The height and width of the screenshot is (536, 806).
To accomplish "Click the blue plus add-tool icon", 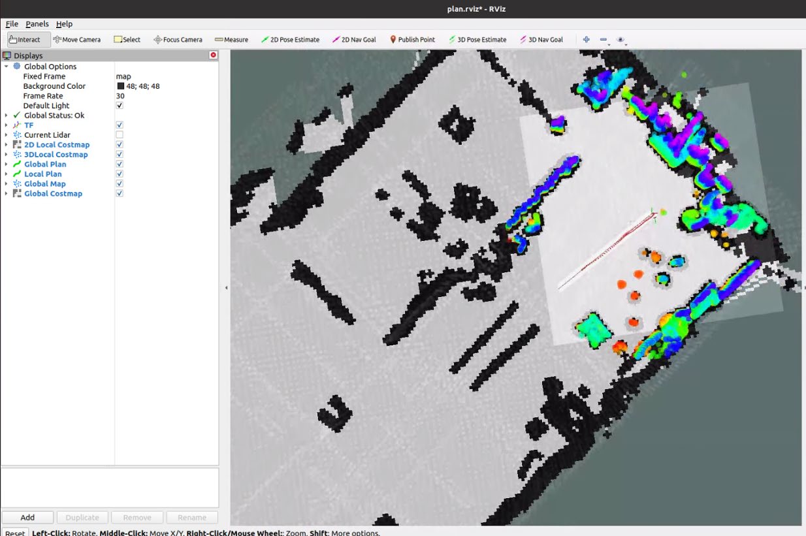I will [x=586, y=39].
